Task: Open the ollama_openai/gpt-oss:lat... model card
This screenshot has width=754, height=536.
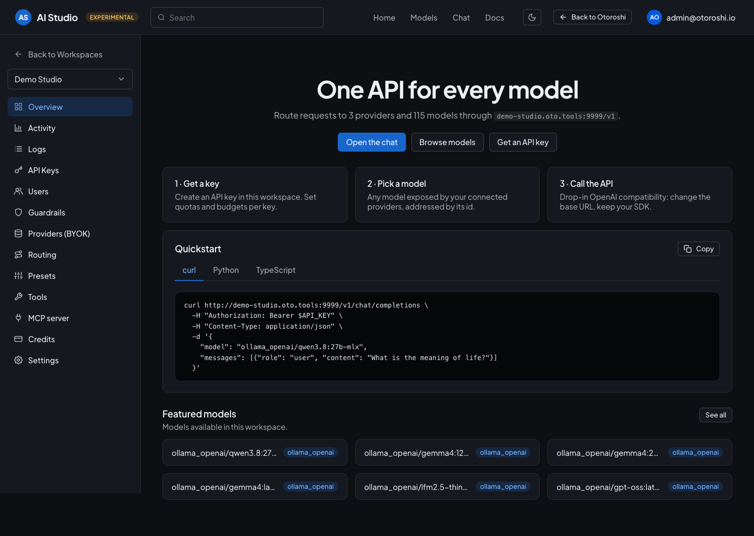Action: point(640,487)
